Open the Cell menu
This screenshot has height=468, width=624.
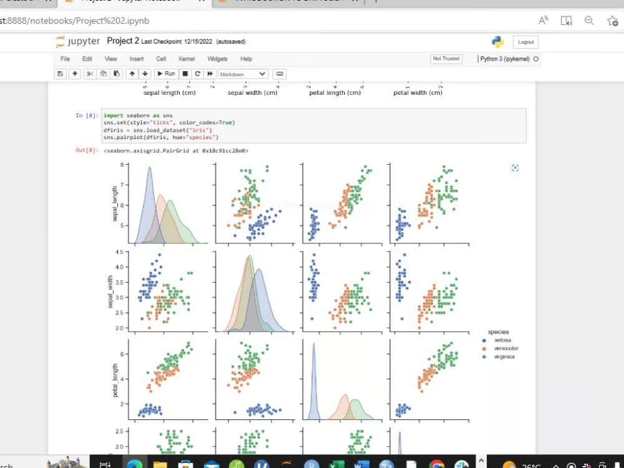161,59
